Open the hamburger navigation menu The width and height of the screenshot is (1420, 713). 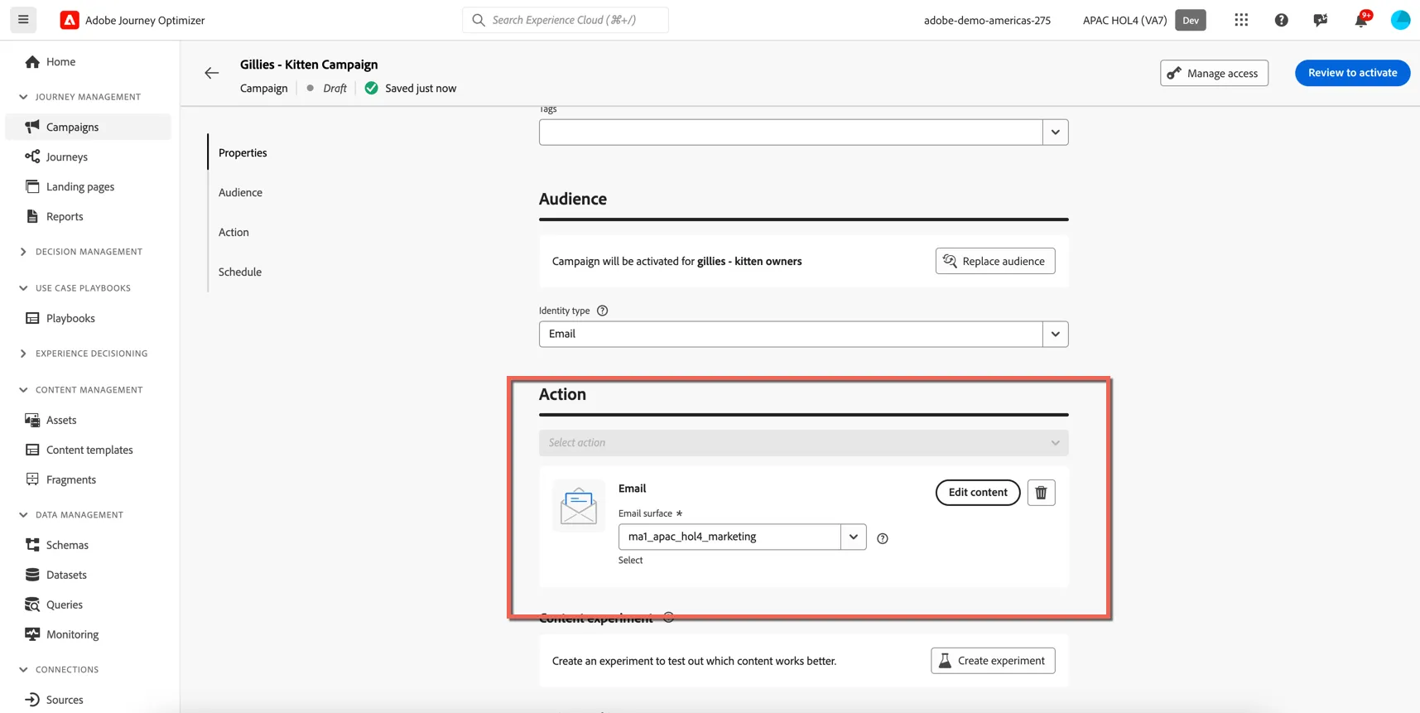pyautogui.click(x=23, y=20)
